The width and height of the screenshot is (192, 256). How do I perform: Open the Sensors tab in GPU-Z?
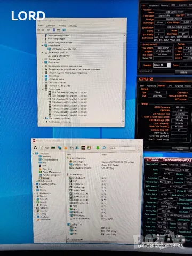pyautogui.click(x=164, y=165)
